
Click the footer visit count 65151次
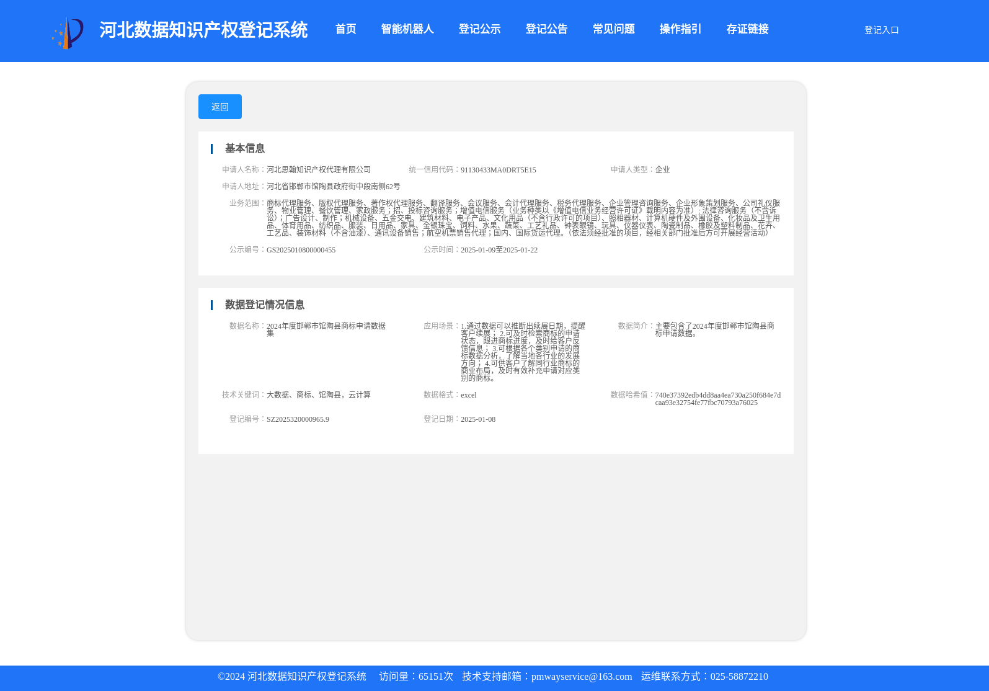436,677
